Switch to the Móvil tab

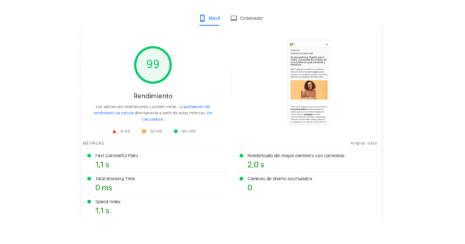click(209, 18)
